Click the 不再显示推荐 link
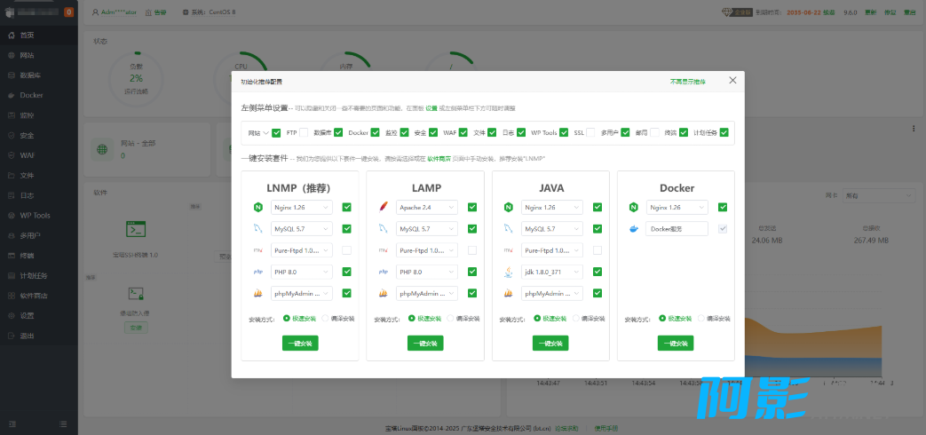 click(x=687, y=82)
